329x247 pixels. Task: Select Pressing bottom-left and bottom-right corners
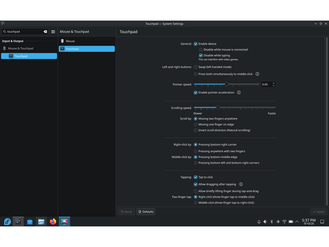point(196,163)
